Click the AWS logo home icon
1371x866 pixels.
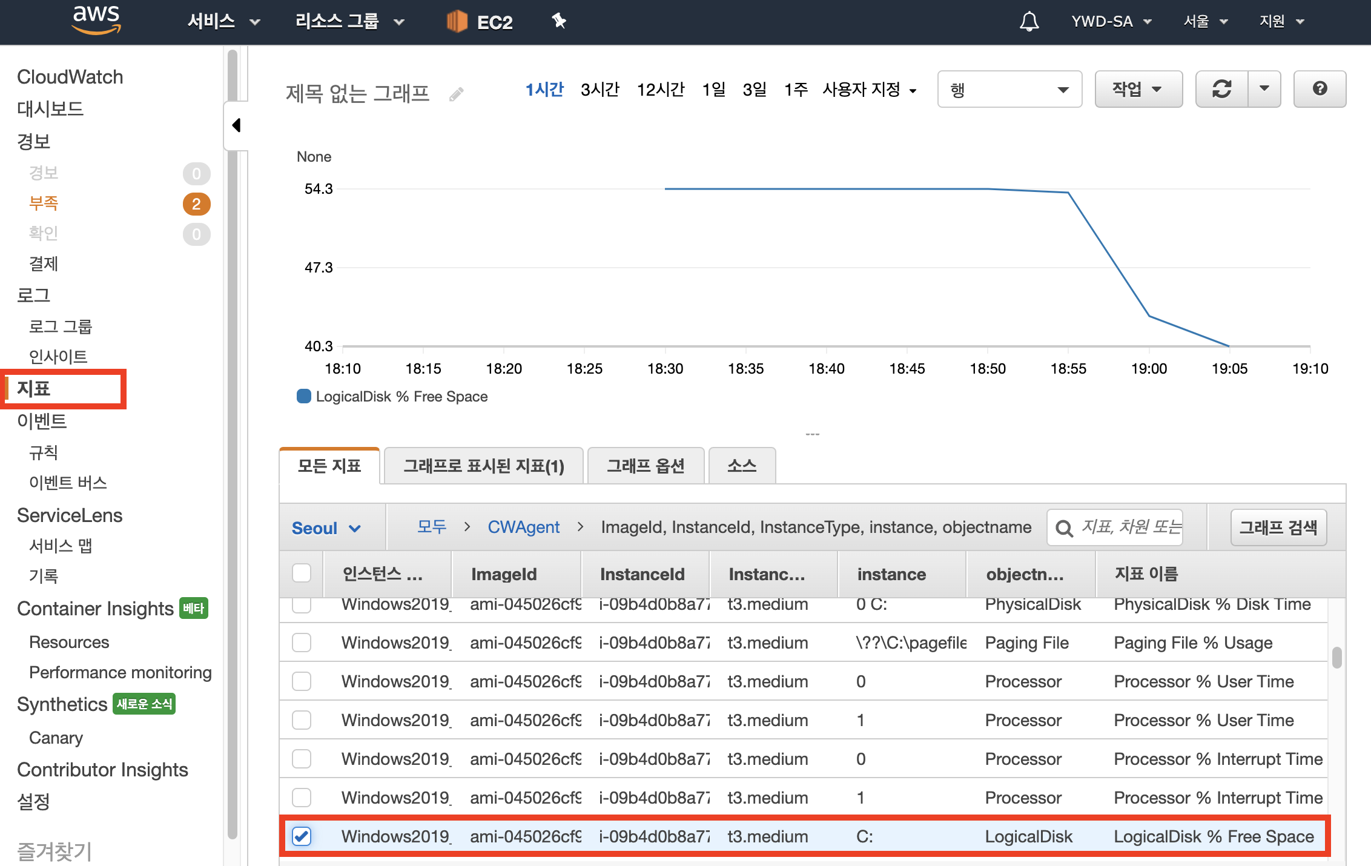point(96,21)
